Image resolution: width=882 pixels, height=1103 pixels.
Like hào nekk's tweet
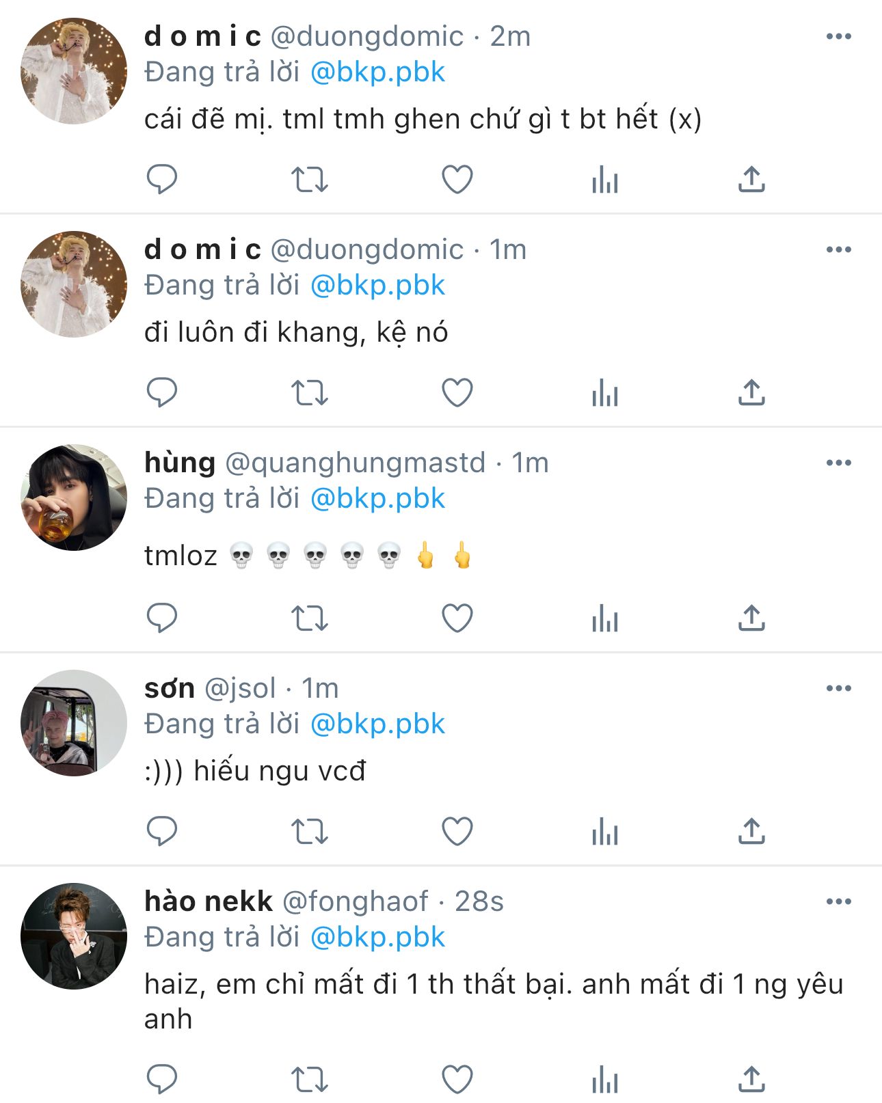click(x=457, y=1080)
